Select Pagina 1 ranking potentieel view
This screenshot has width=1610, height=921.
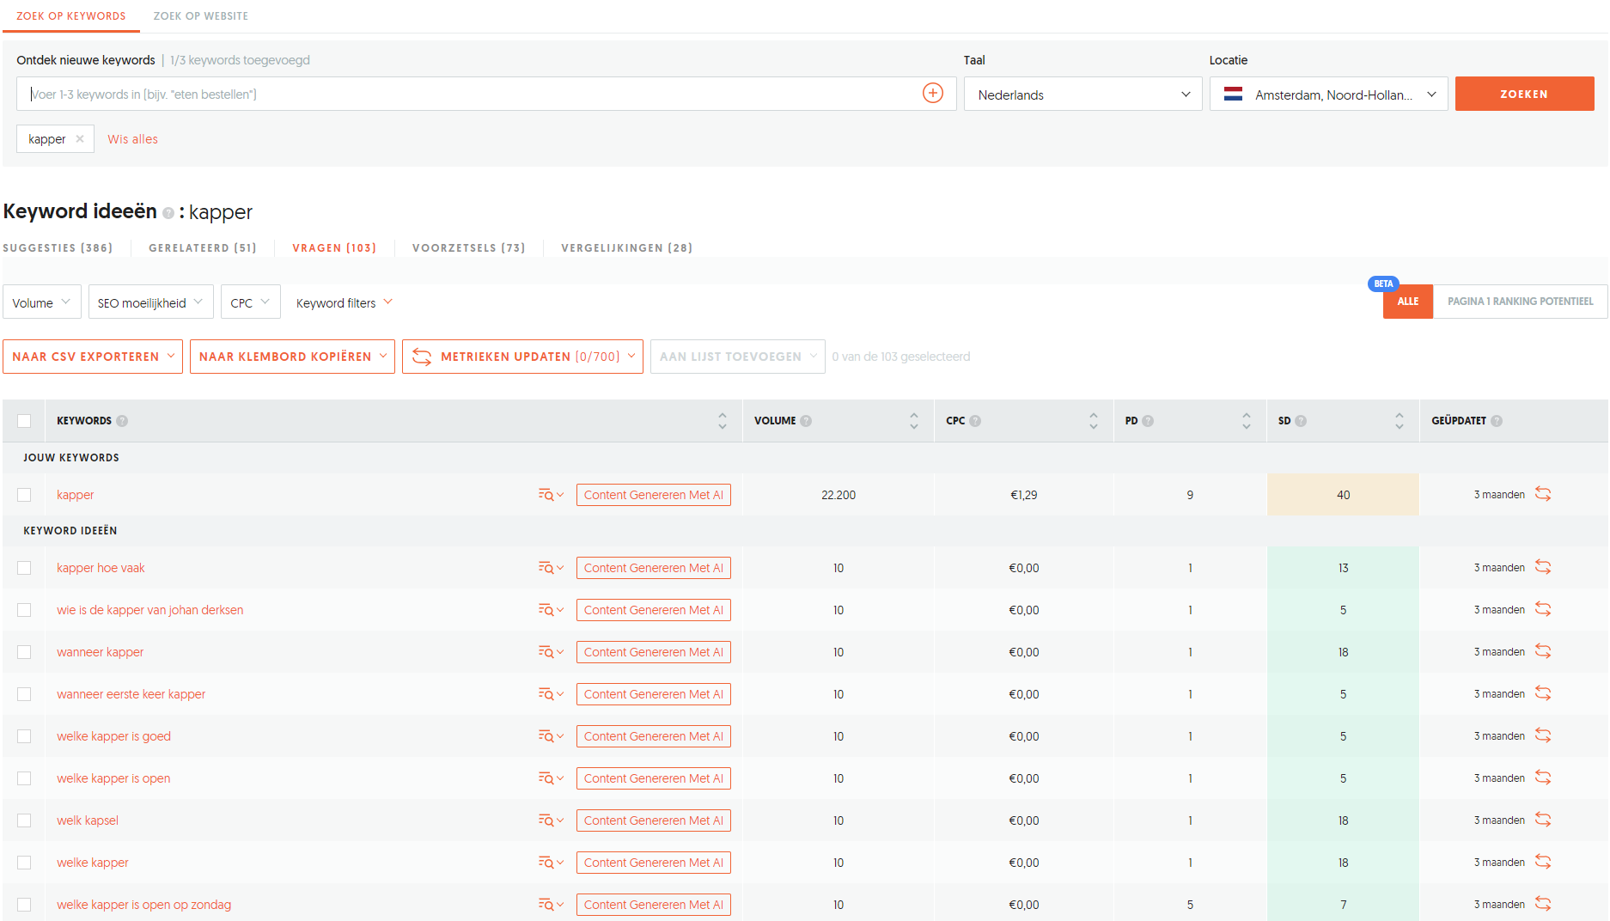1520,302
